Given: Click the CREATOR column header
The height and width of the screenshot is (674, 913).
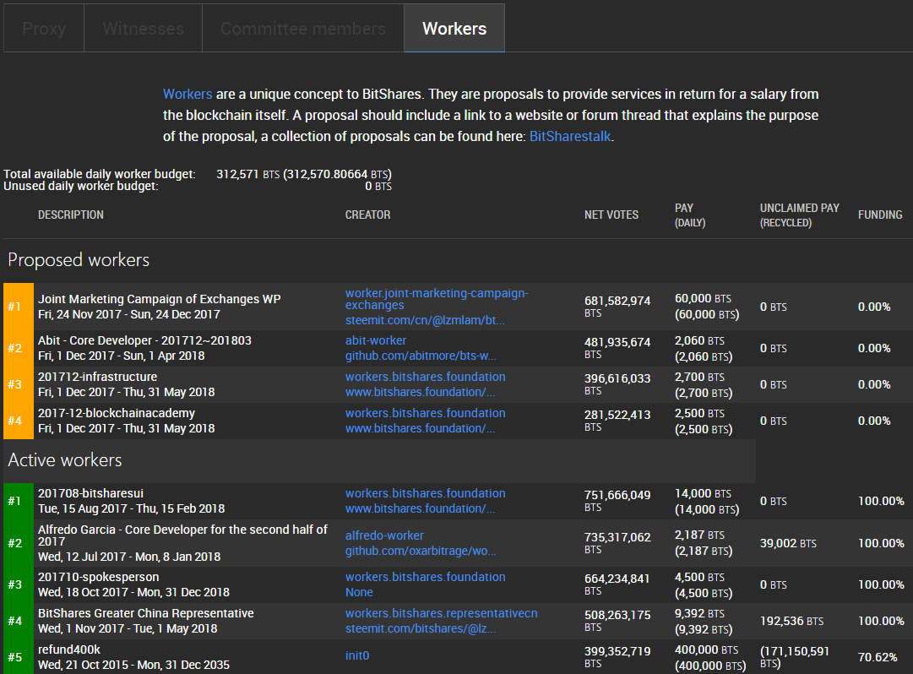Looking at the screenshot, I should (367, 215).
